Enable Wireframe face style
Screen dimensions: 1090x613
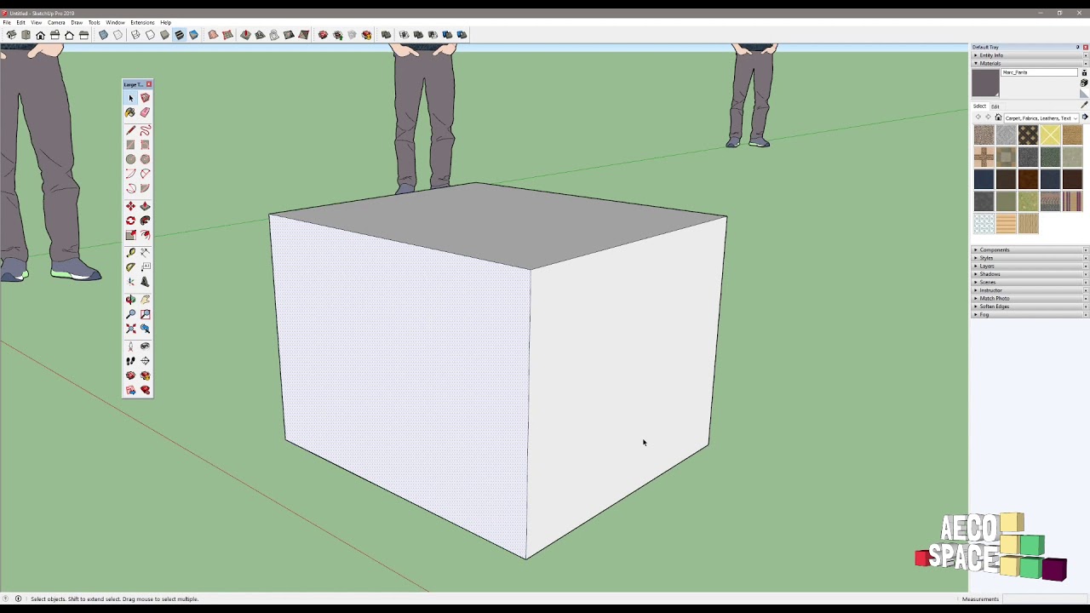coord(135,35)
